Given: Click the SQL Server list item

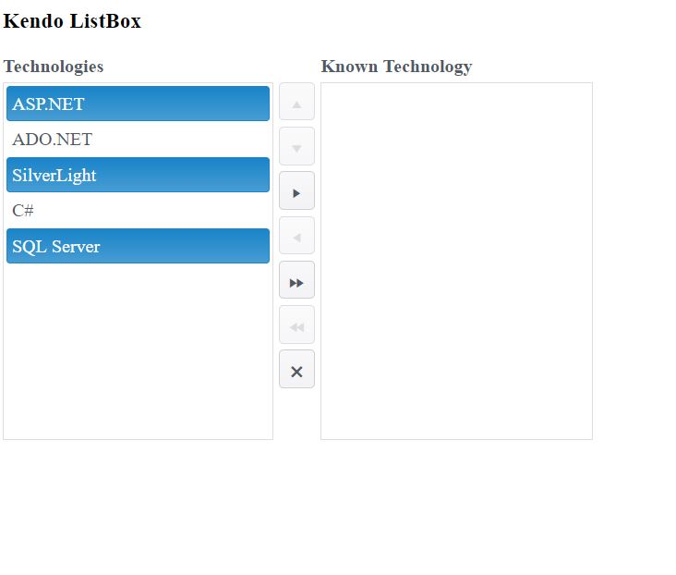Looking at the screenshot, I should click(x=138, y=246).
